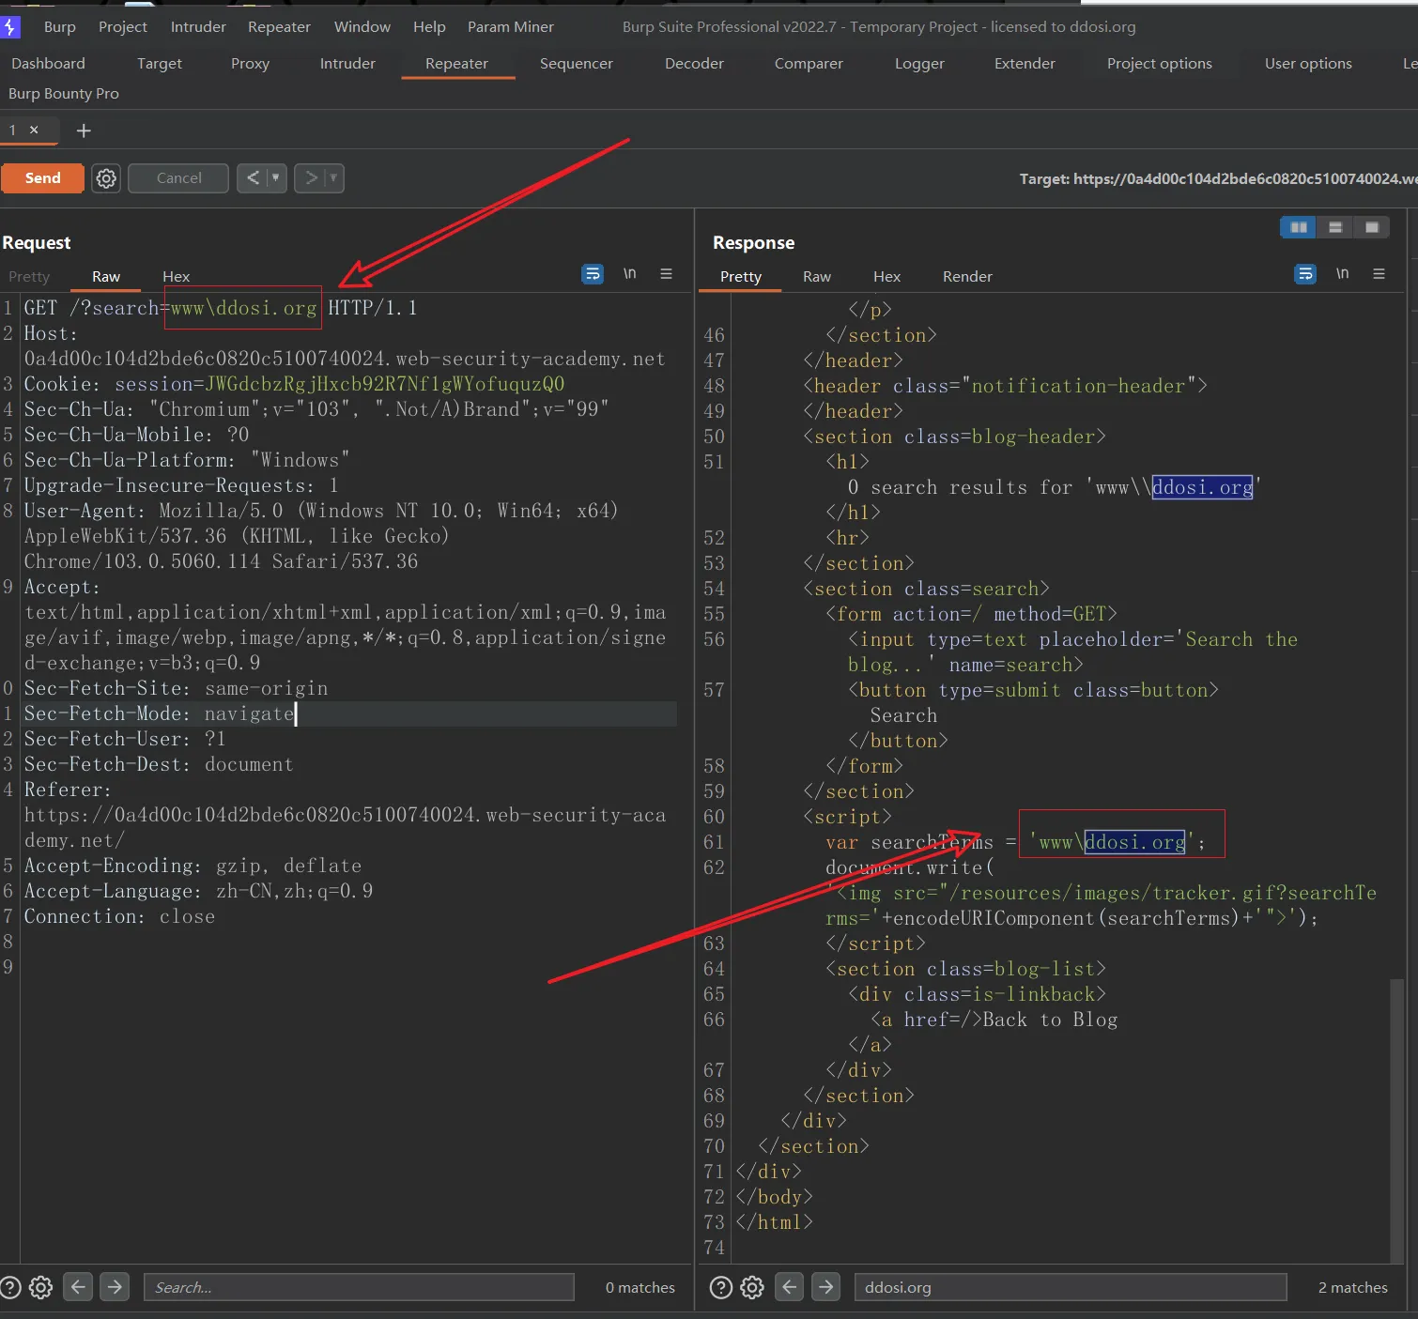Open help icon below Response pane

click(721, 1287)
